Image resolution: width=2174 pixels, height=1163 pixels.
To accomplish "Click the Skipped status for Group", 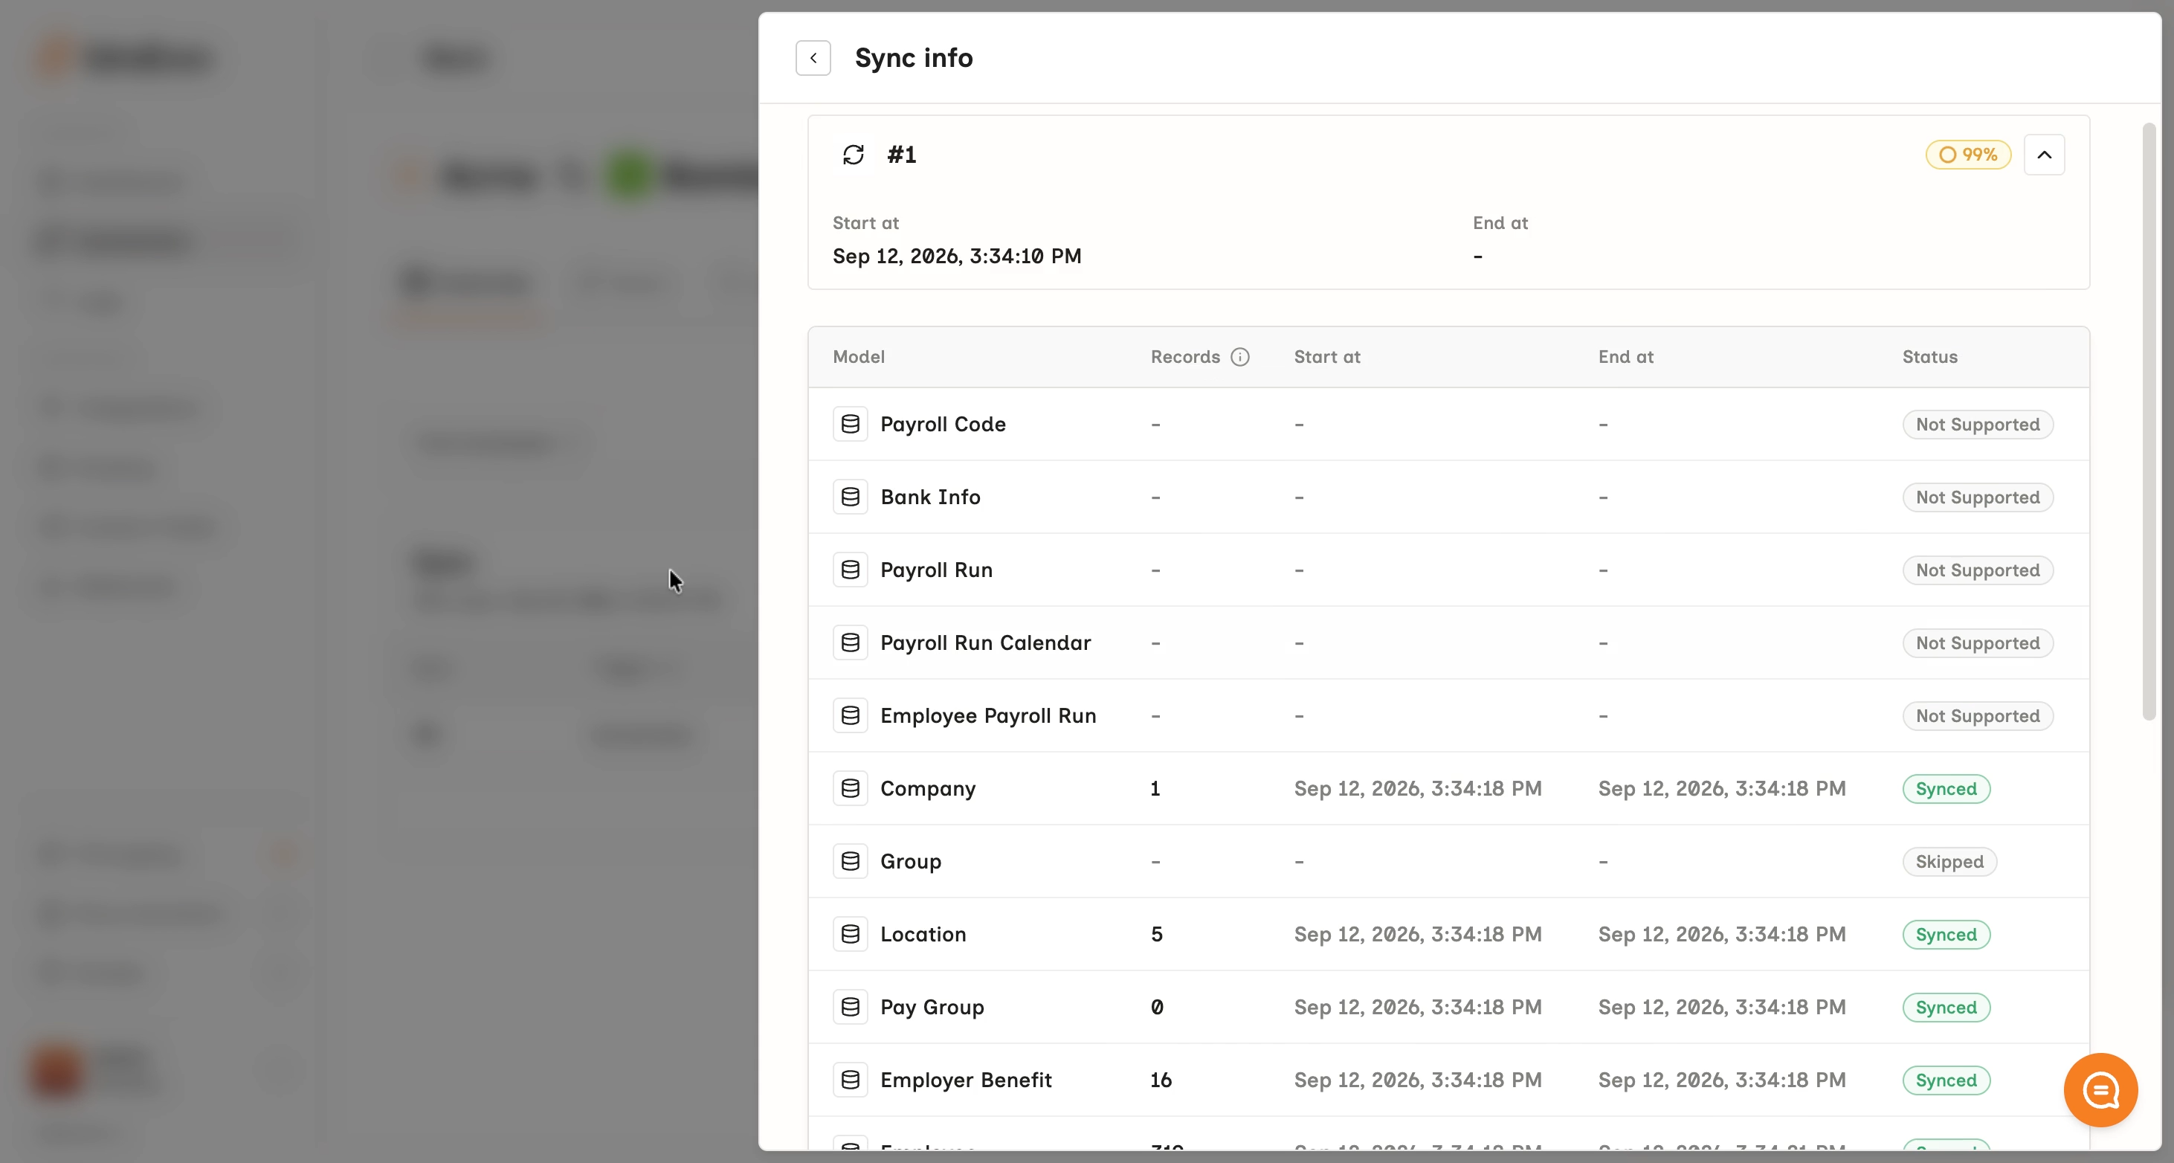I will [1949, 861].
